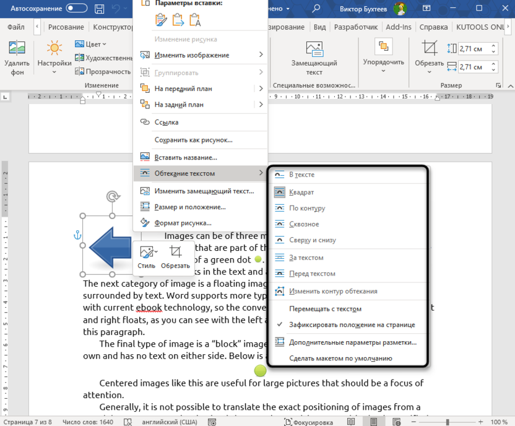Image resolution: width=515 pixels, height=426 pixels.
Task: Click the Save floppy disk icon
Action: pyautogui.click(x=99, y=9)
